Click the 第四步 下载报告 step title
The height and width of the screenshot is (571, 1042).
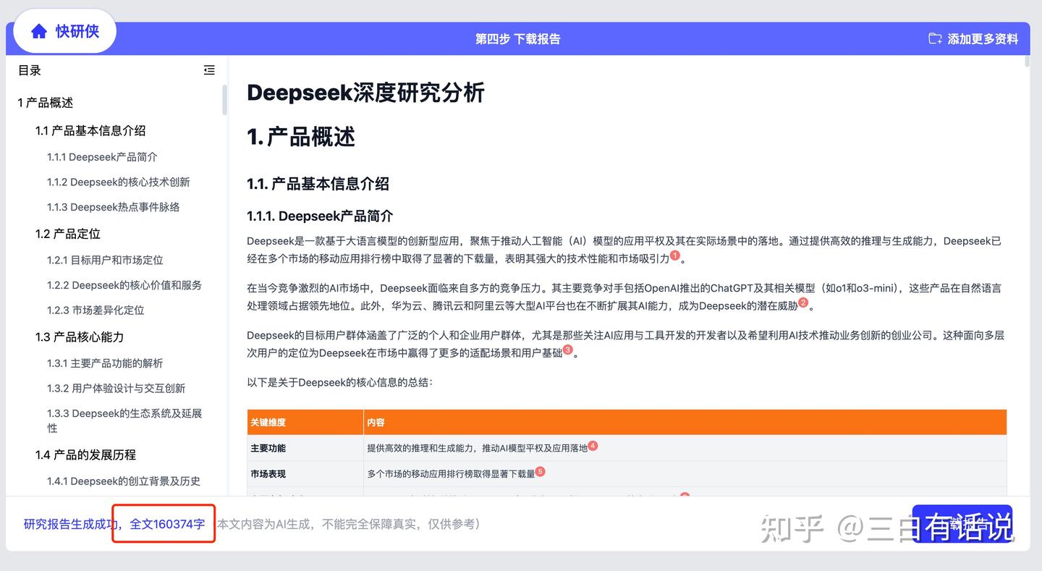pos(517,39)
